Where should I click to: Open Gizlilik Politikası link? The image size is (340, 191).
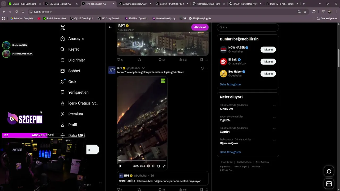coord(244,162)
